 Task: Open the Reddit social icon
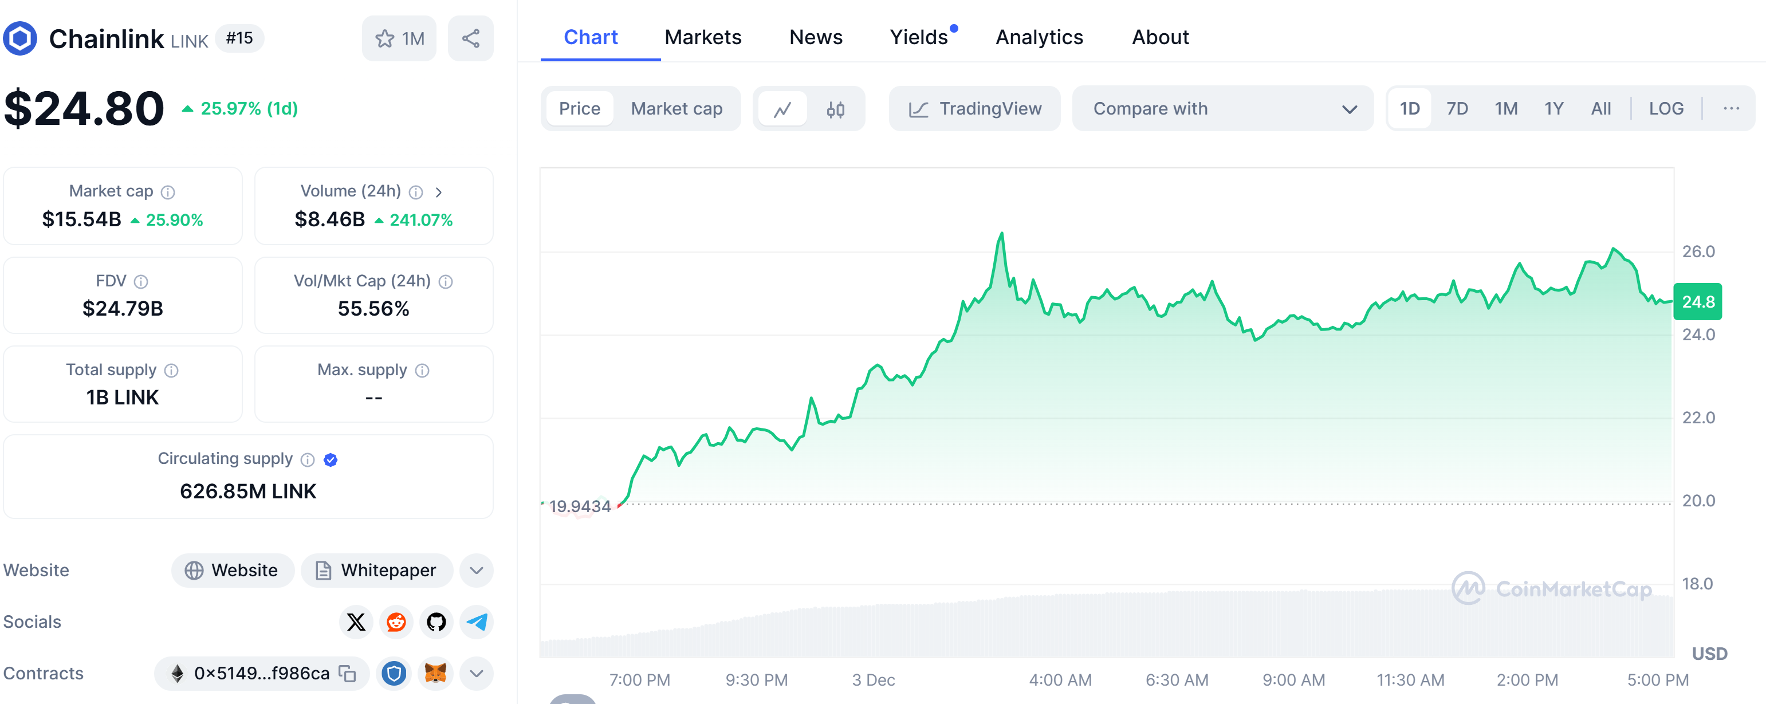pyautogui.click(x=396, y=622)
